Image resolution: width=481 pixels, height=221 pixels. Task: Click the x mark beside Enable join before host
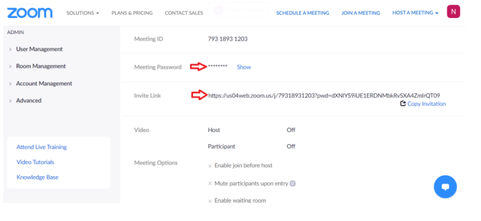[210, 166]
